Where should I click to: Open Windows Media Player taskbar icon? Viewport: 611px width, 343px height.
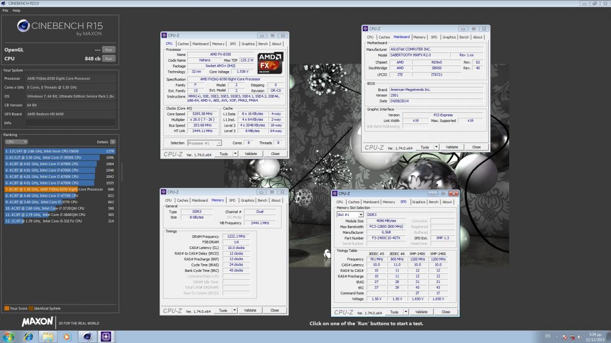point(67,336)
